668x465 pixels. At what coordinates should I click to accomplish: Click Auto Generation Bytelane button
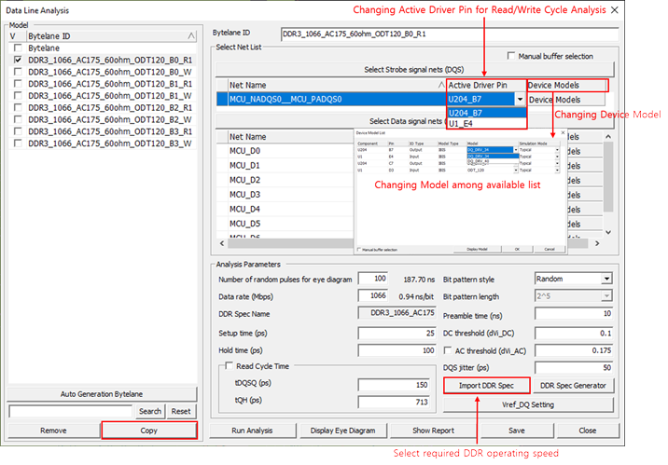(x=102, y=392)
